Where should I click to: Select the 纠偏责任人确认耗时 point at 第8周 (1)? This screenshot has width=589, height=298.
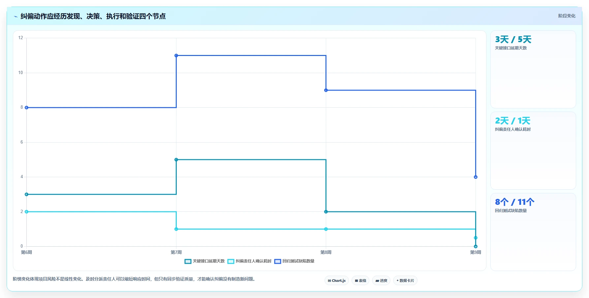[x=326, y=229]
